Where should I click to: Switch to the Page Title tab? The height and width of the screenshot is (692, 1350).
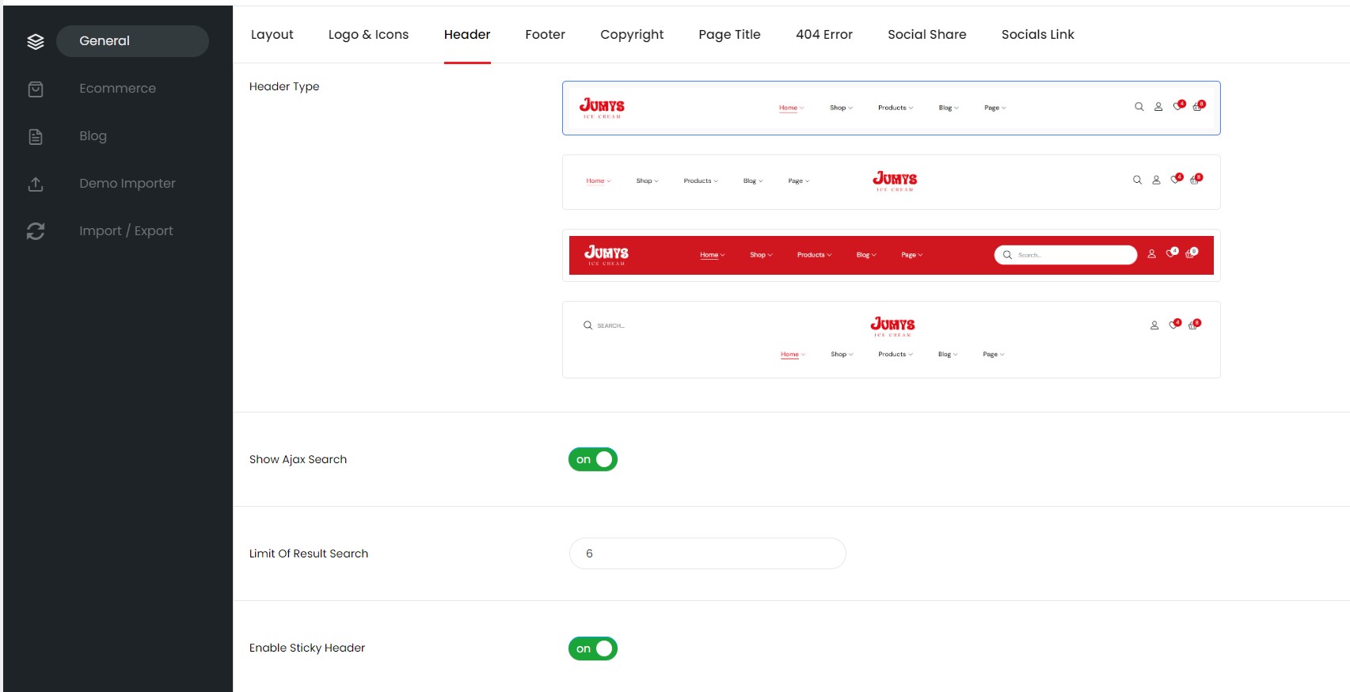point(729,35)
